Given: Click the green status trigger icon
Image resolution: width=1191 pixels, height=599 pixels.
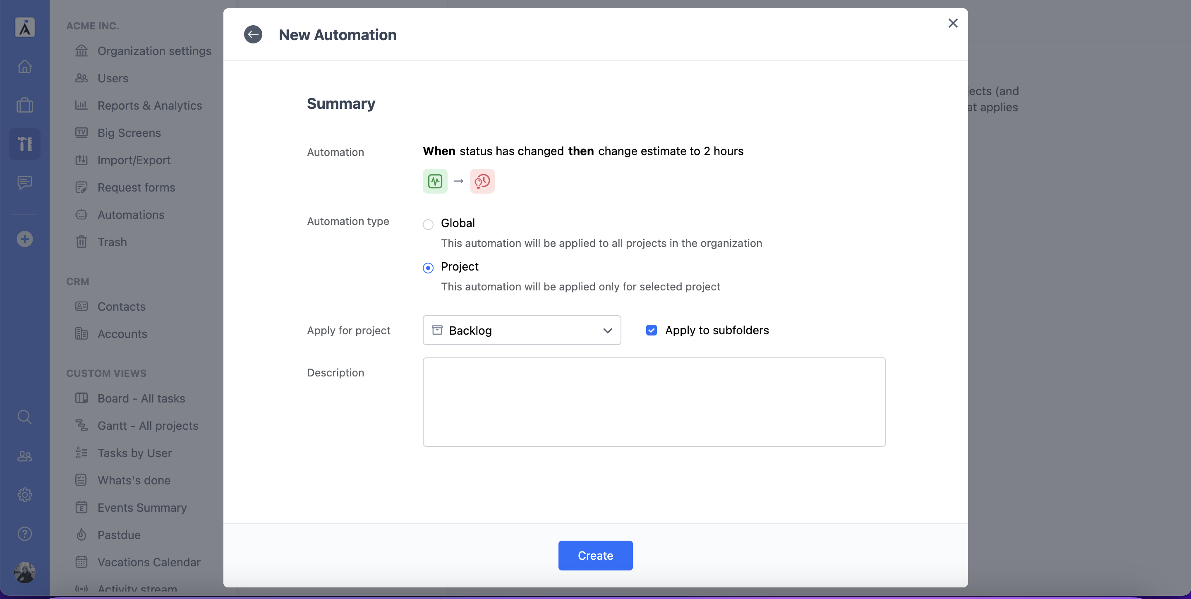Looking at the screenshot, I should 435,181.
